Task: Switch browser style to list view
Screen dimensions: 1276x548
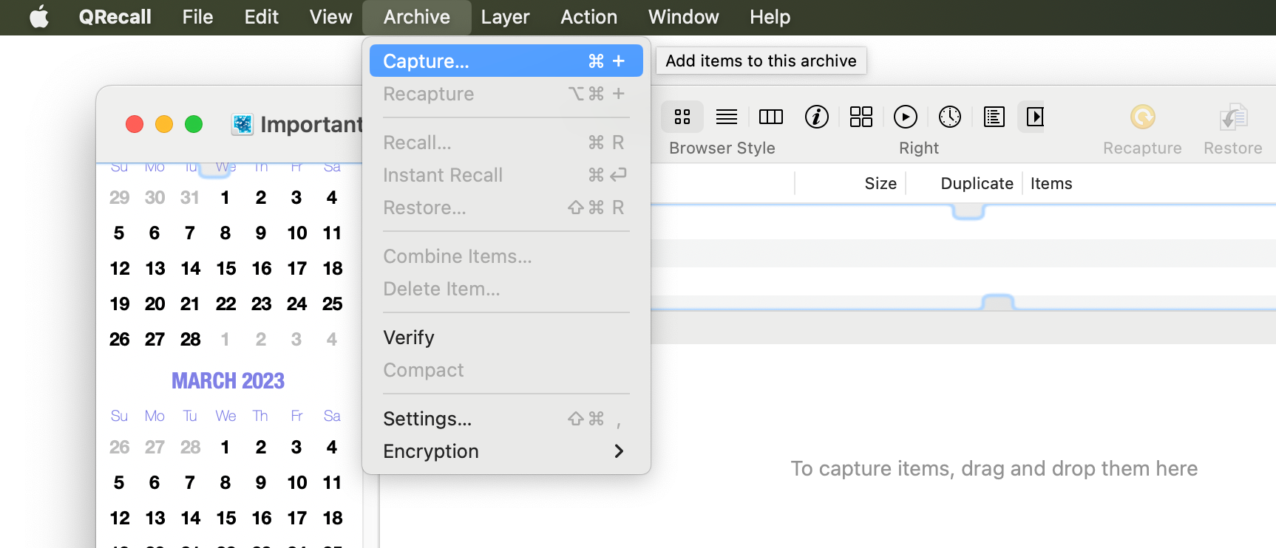Action: tap(727, 117)
